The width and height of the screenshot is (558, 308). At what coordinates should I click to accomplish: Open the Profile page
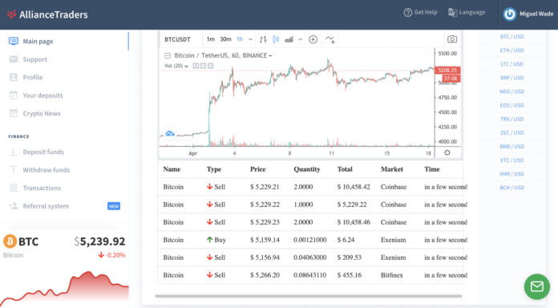coord(33,77)
